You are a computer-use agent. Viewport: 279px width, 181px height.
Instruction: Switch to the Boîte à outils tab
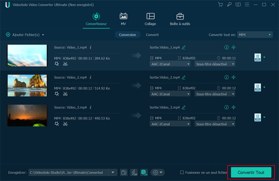[x=180, y=19]
